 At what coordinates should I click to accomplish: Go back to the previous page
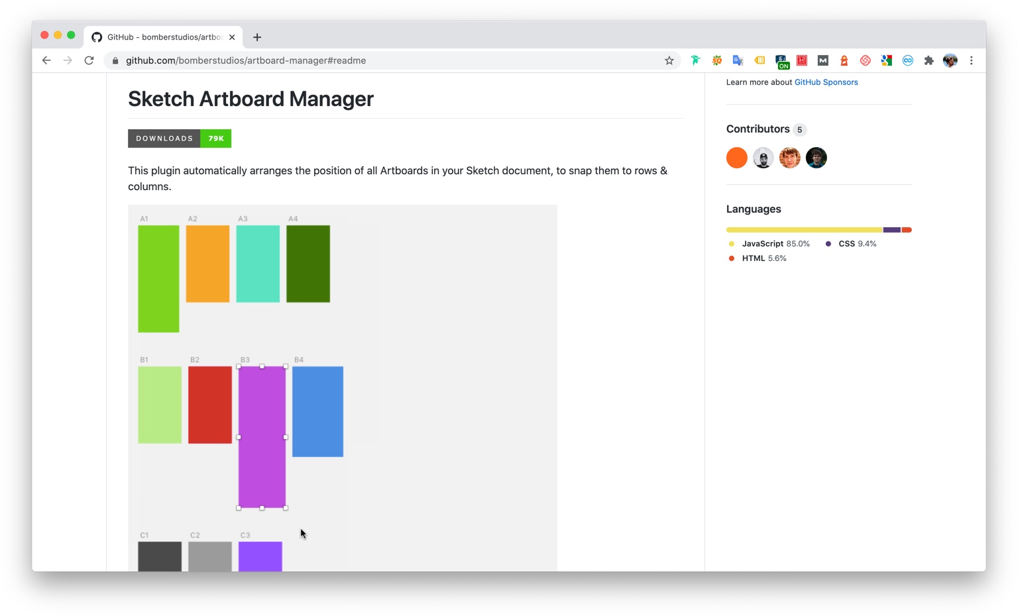46,60
